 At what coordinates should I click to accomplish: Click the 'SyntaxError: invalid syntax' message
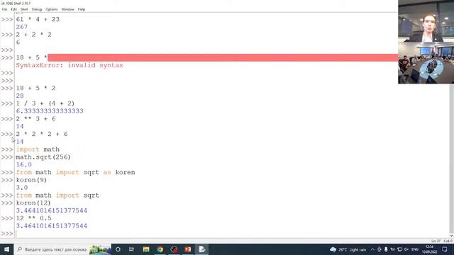(70, 65)
